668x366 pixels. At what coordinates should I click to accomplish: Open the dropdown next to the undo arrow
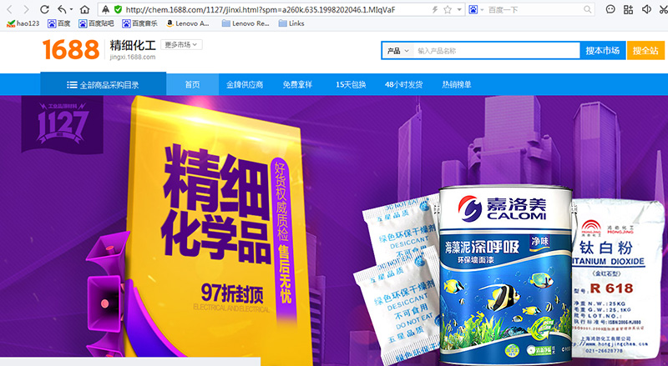[x=71, y=9]
